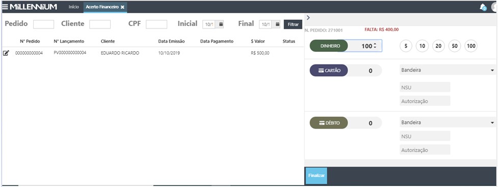The image size is (498, 187).
Task: Add quick cash amount 5
Action: point(406,46)
